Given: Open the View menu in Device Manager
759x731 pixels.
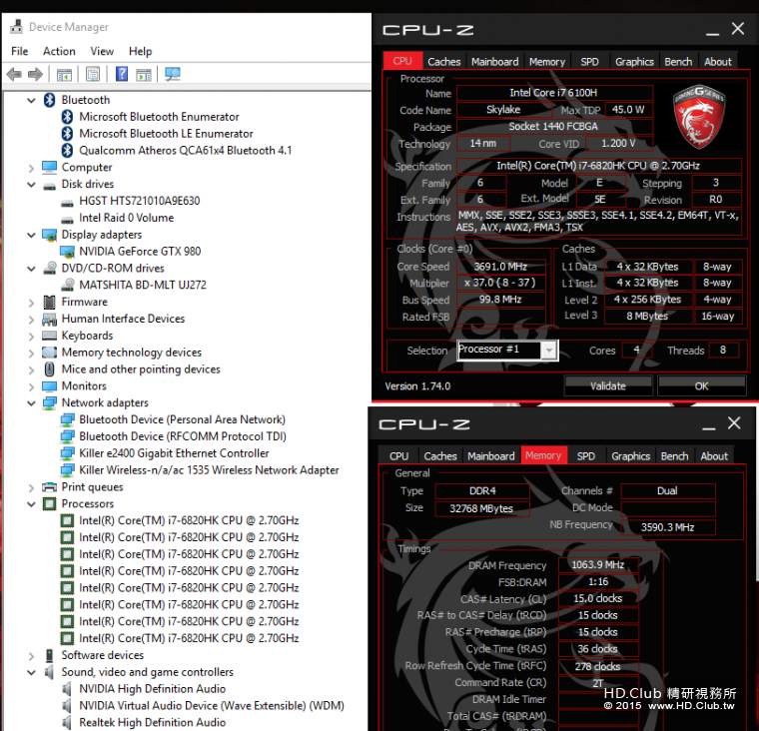Looking at the screenshot, I should click(x=102, y=51).
